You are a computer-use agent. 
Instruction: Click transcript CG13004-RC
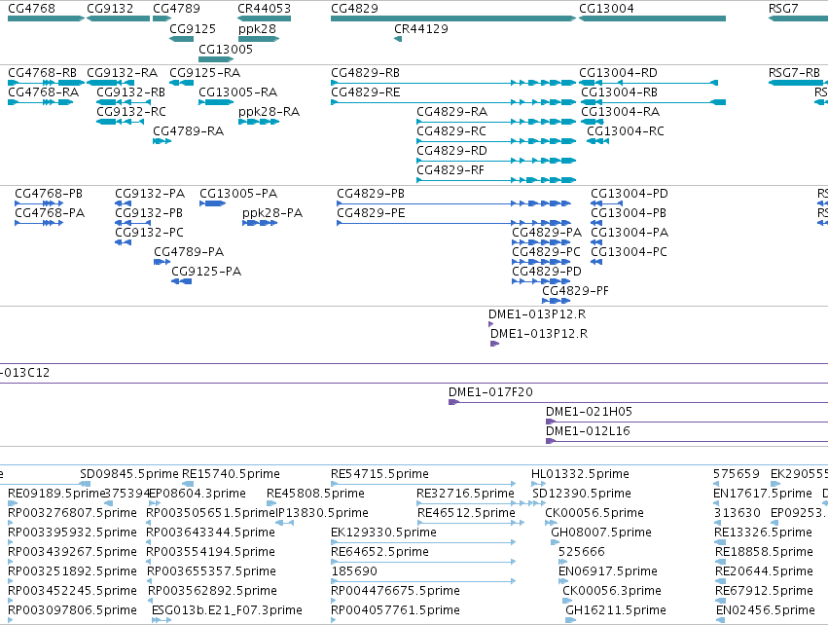pos(626,131)
